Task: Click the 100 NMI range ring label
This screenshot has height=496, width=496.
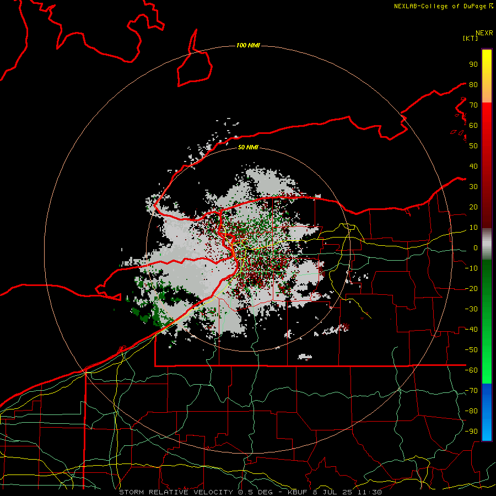Action: 248,46
